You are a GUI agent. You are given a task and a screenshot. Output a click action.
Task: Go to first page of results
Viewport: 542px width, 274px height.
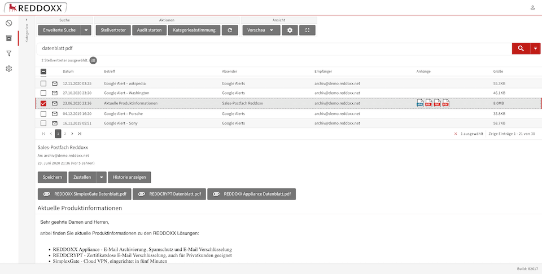[43, 134]
